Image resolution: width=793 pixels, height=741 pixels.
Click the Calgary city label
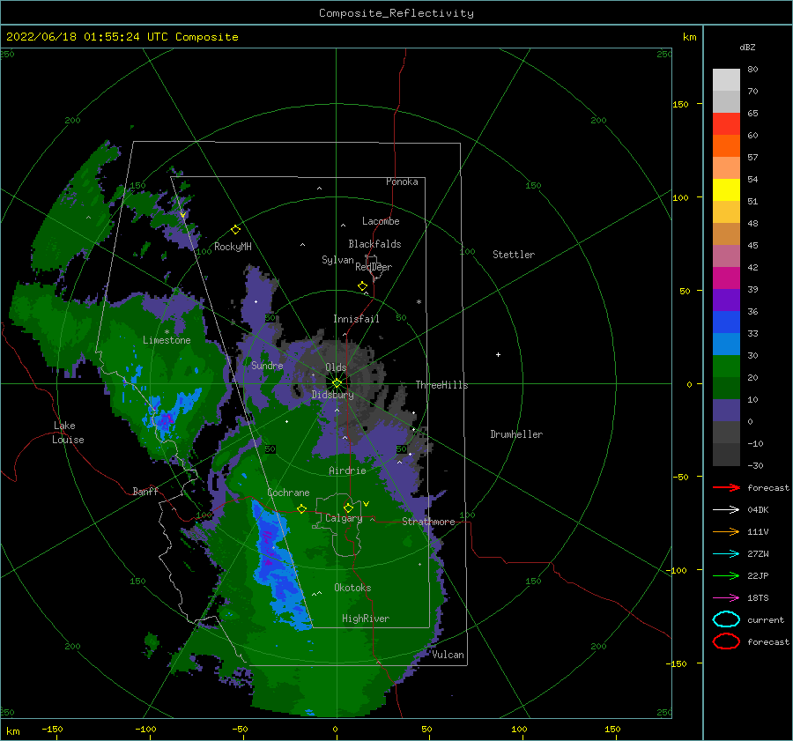click(344, 518)
